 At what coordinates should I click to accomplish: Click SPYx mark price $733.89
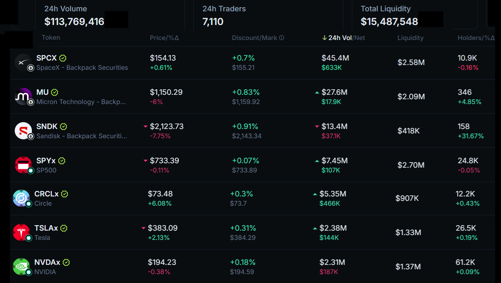click(x=244, y=170)
